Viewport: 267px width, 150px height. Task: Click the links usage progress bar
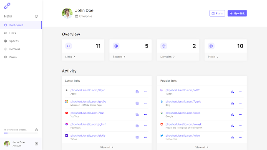click(21, 133)
